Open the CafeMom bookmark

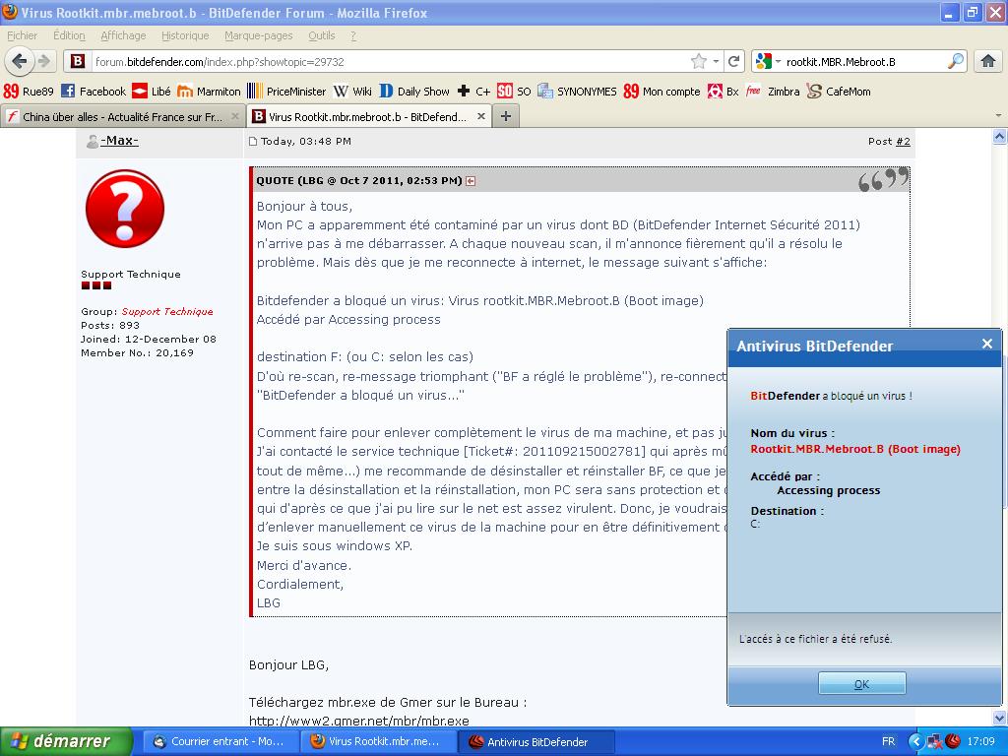[839, 92]
